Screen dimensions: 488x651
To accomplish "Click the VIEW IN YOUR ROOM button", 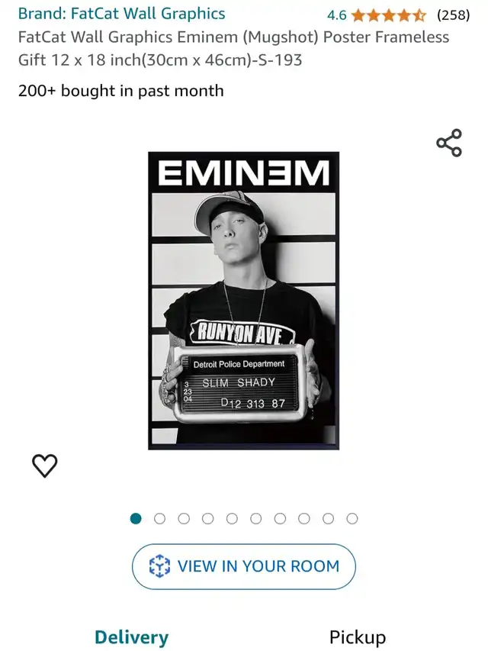I will click(243, 566).
